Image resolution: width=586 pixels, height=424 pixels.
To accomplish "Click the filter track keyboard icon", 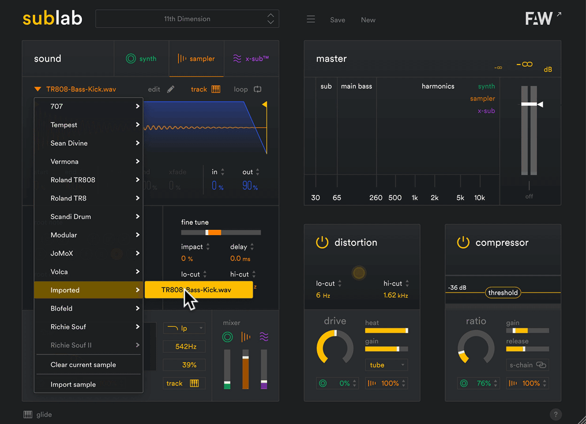I will click(194, 383).
